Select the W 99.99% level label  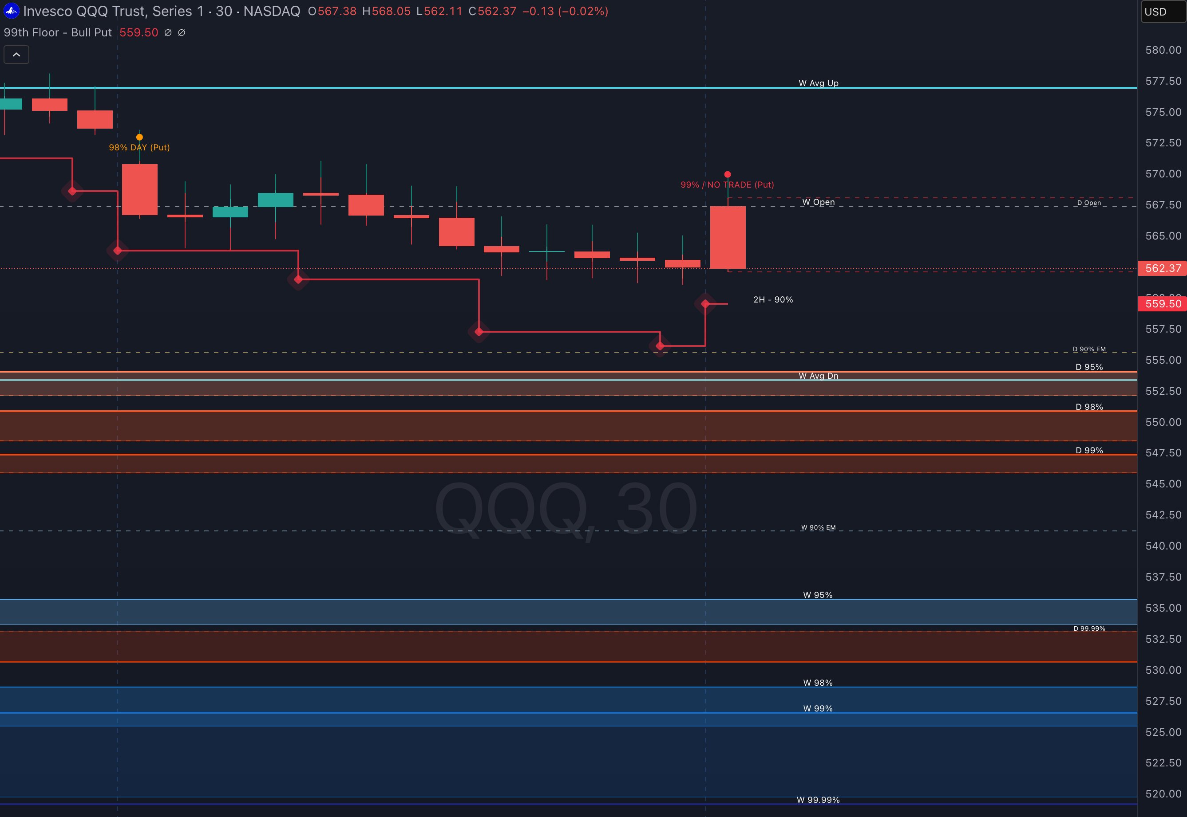point(818,800)
